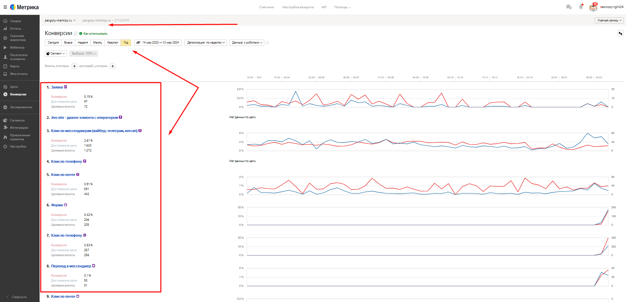Open the Заявка goal link
Viewport: 626px width, 302px height.
click(x=57, y=87)
